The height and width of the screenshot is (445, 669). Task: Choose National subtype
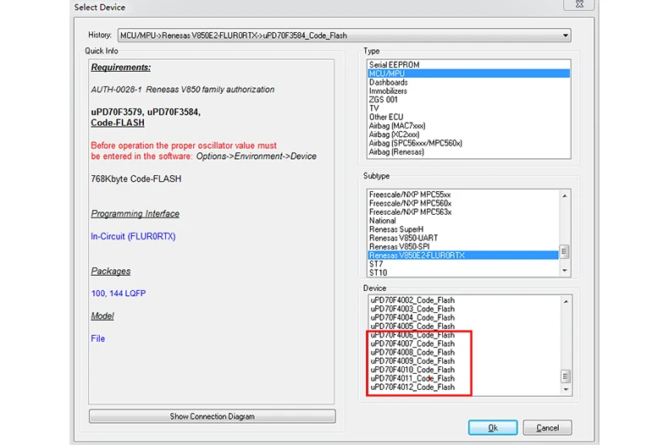(463, 220)
